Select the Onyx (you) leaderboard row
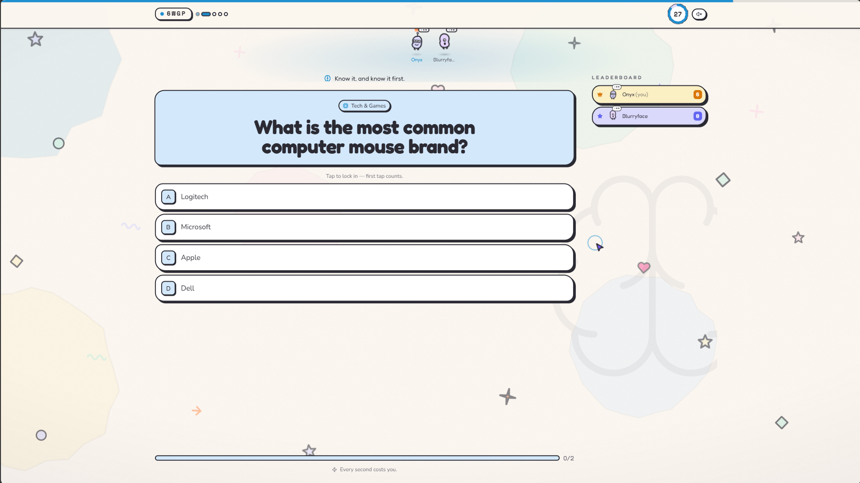The height and width of the screenshot is (483, 860). click(x=649, y=94)
